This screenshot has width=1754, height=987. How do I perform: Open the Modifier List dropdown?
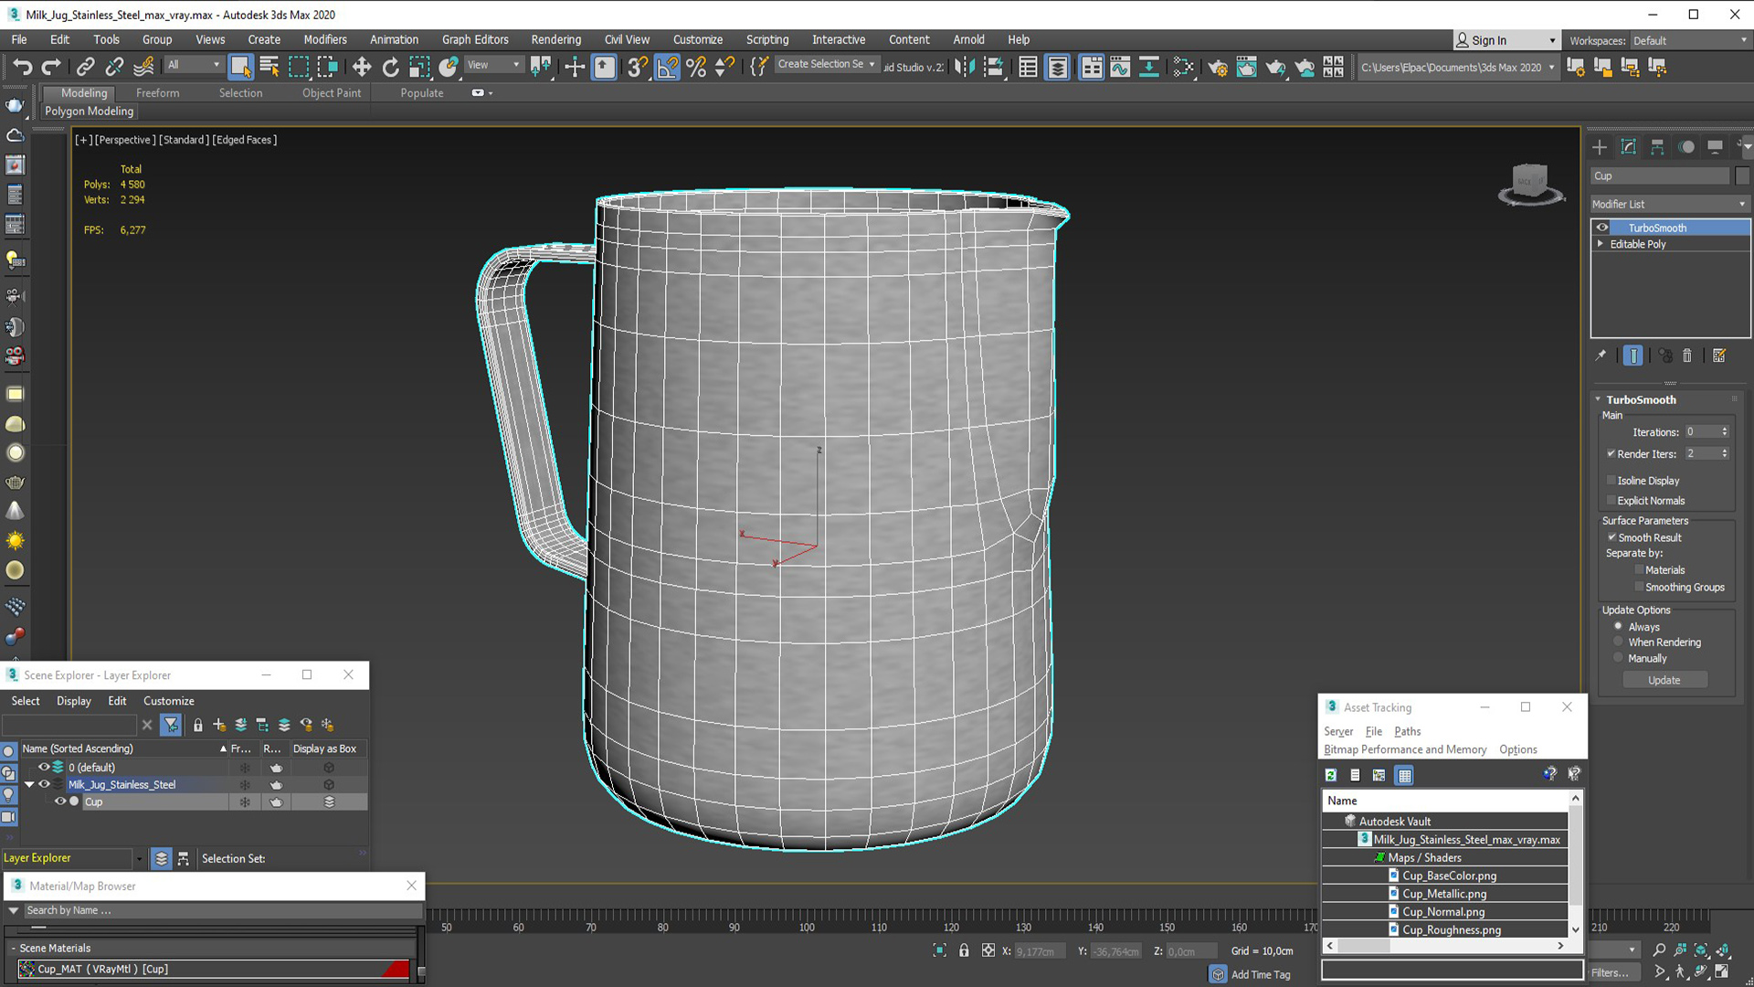pos(1669,204)
